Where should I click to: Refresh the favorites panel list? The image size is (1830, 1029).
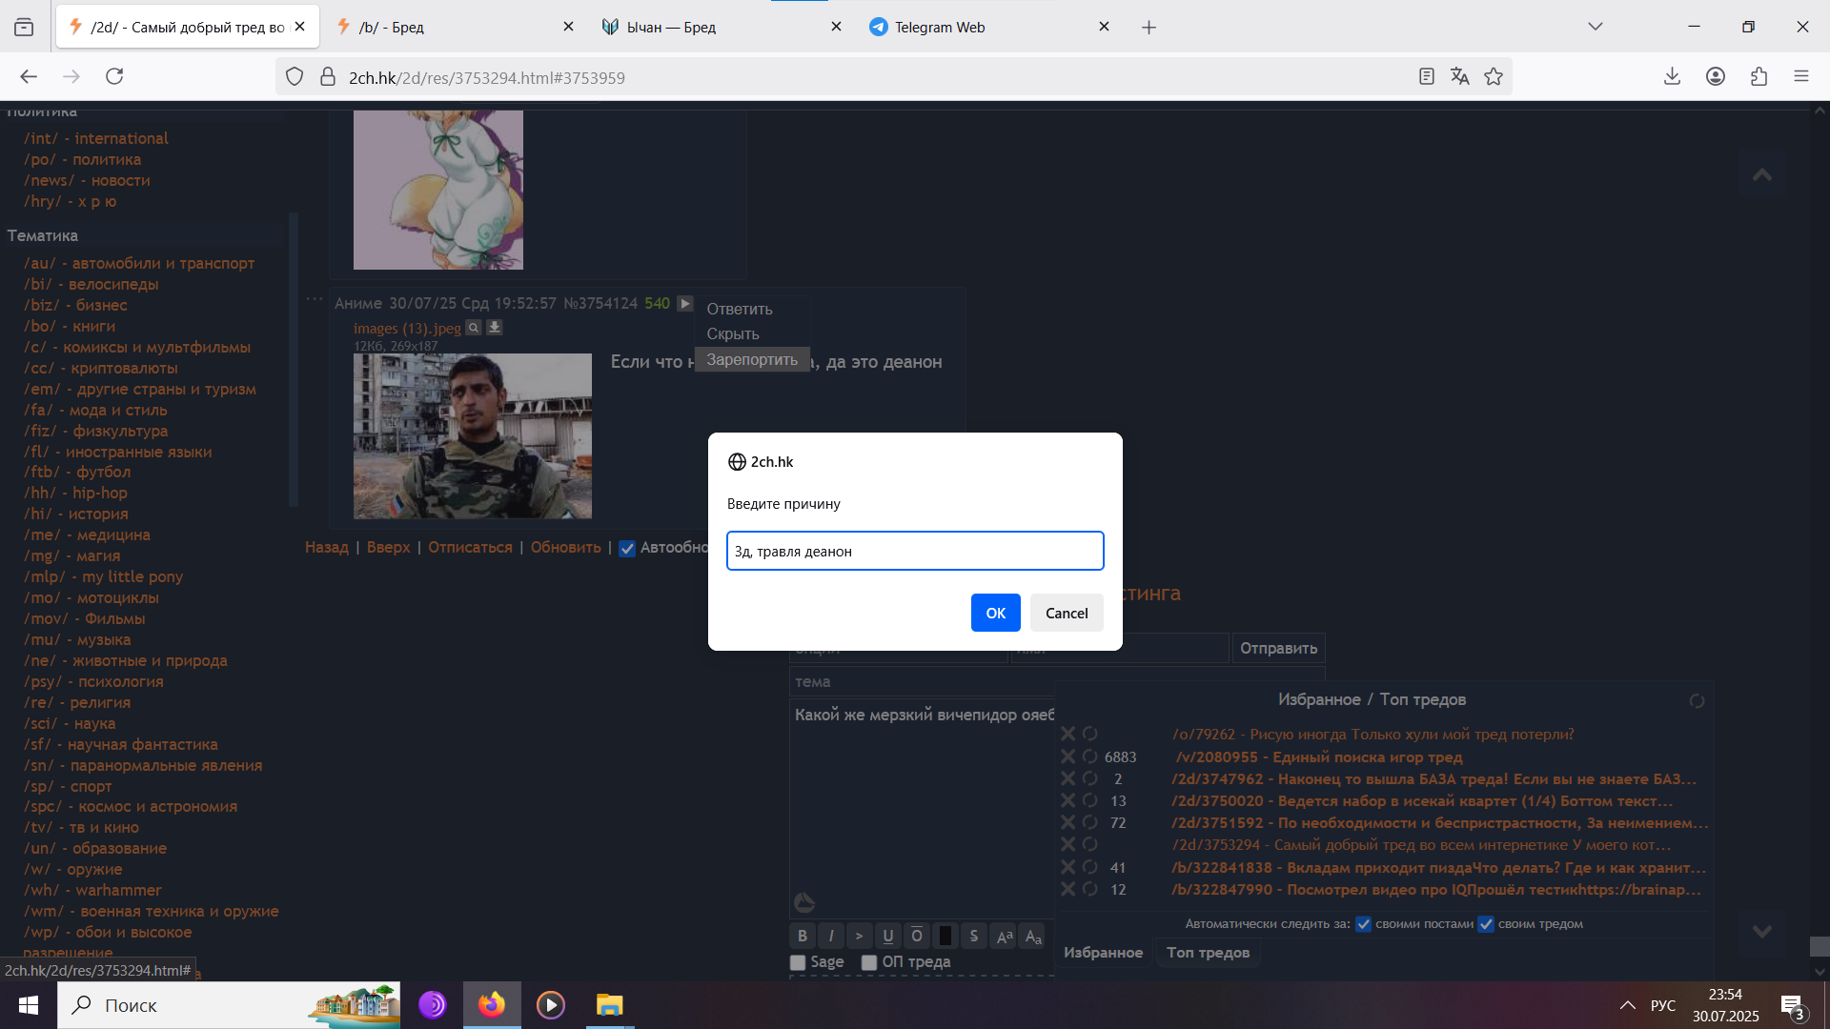(x=1697, y=701)
